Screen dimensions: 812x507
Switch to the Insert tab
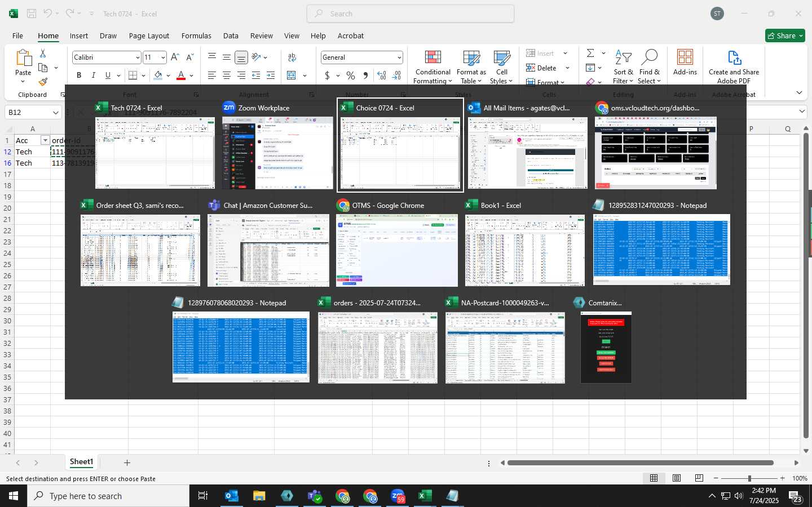[x=79, y=35]
